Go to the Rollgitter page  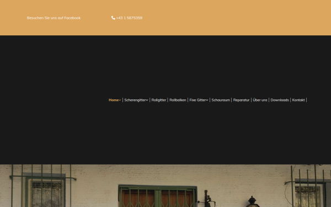click(x=159, y=100)
